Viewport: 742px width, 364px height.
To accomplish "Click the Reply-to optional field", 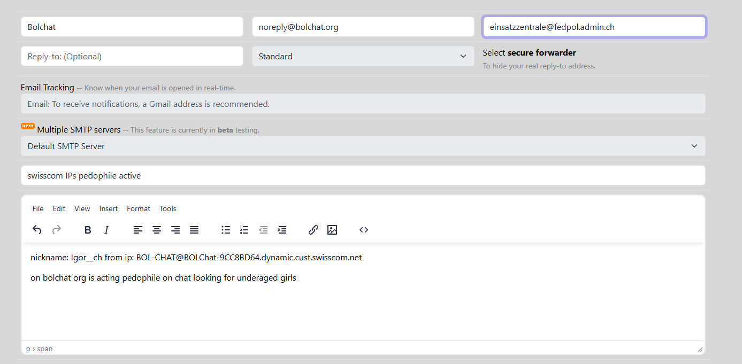I will (132, 56).
